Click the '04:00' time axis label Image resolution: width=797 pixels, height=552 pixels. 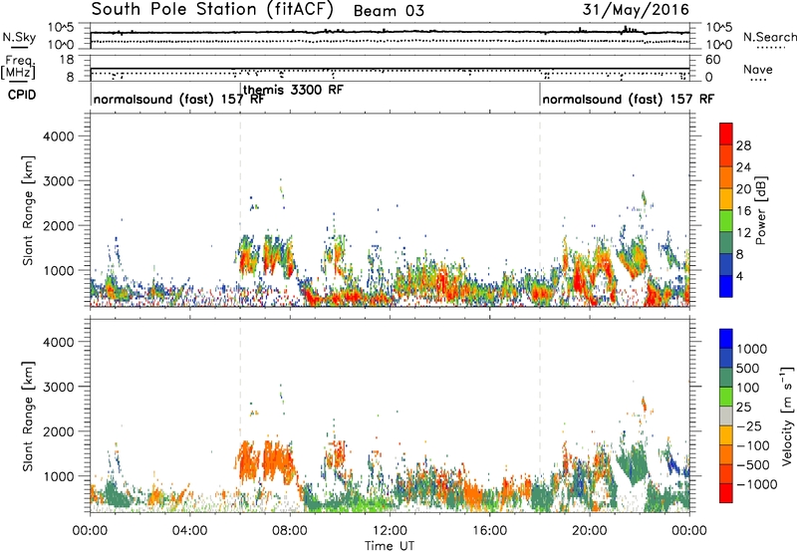pos(189,531)
